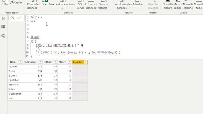Open the Moyen column filter dropdown
Image resolution: width=203 pixels, height=114 pixels.
[69, 62]
